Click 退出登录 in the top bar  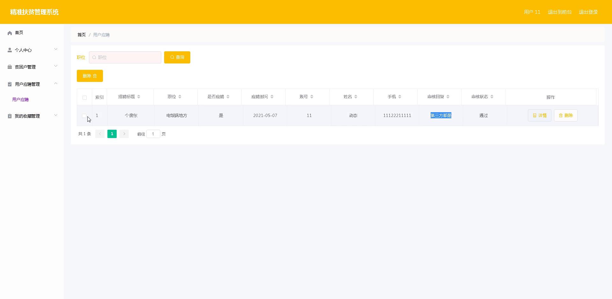coord(588,12)
